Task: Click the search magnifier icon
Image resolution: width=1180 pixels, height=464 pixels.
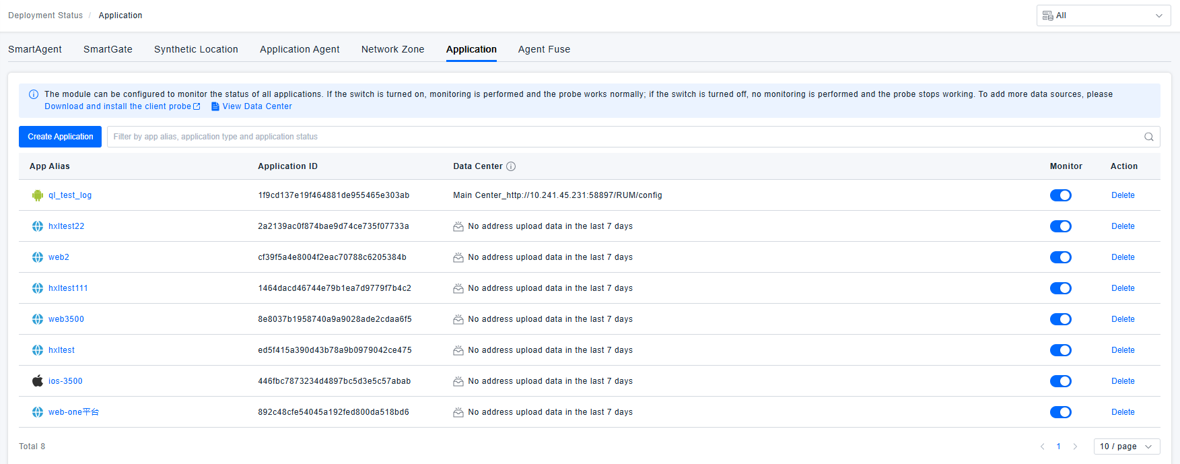Action: (1149, 137)
